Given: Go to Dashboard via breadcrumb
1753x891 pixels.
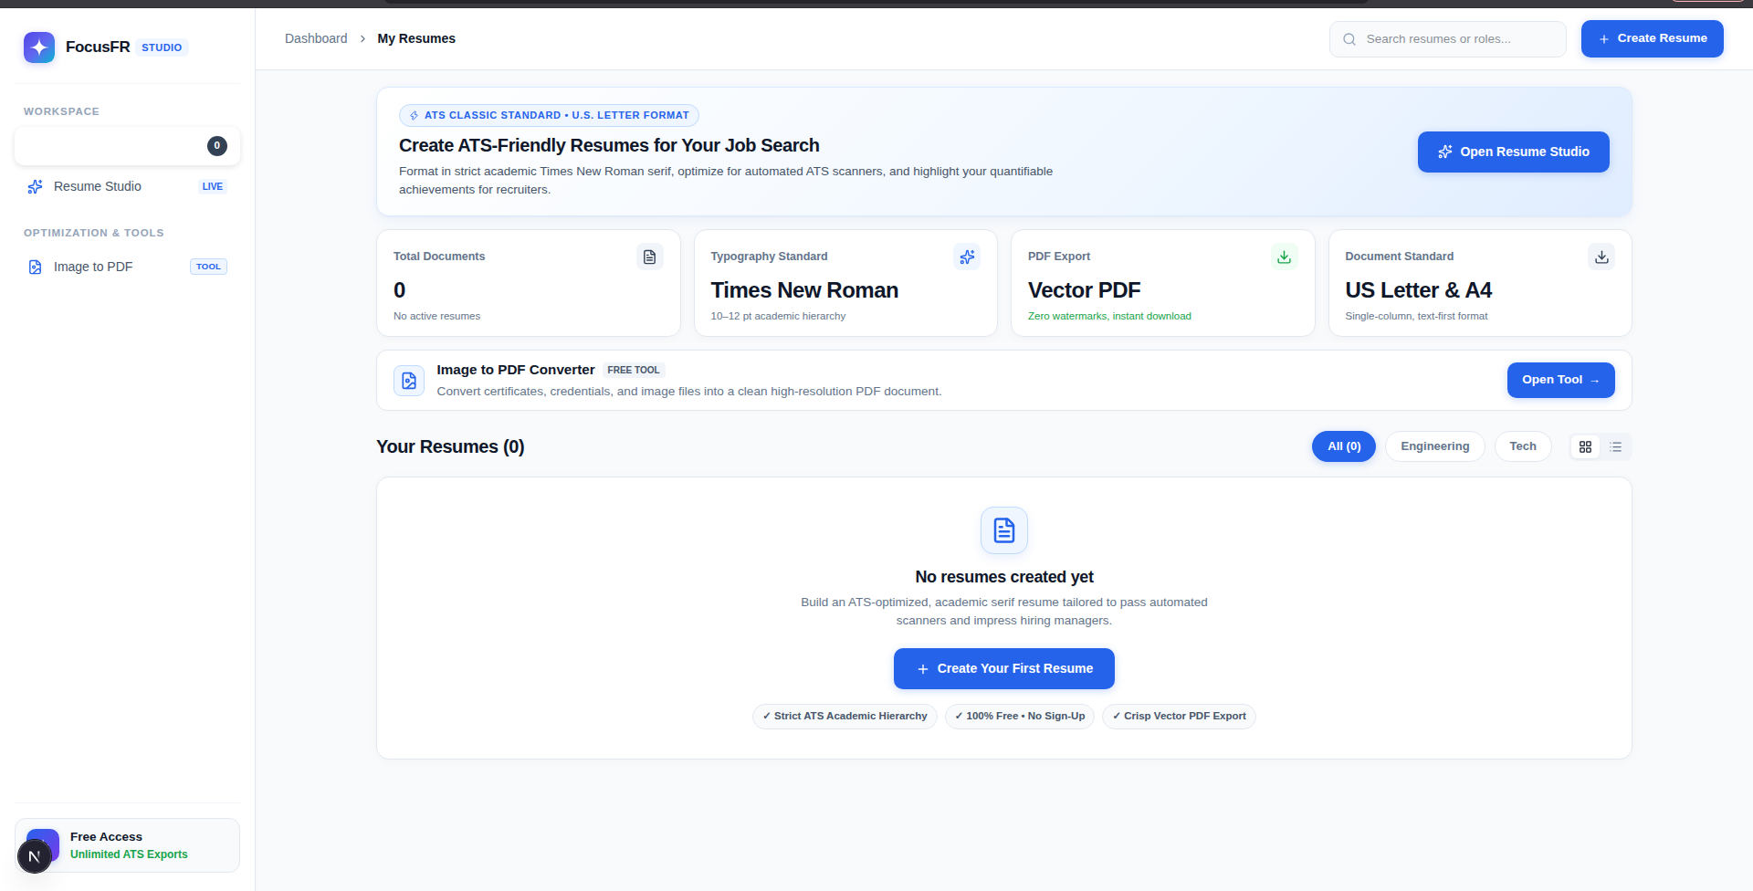Looking at the screenshot, I should pos(316,38).
